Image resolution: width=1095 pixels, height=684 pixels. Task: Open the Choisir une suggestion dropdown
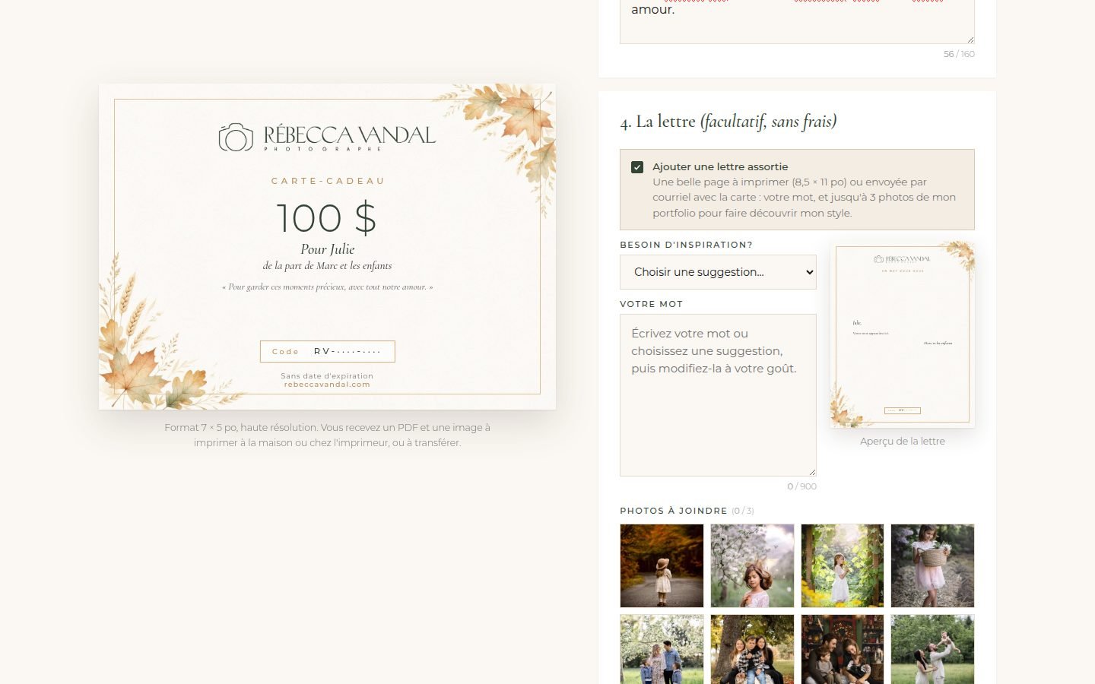click(718, 272)
